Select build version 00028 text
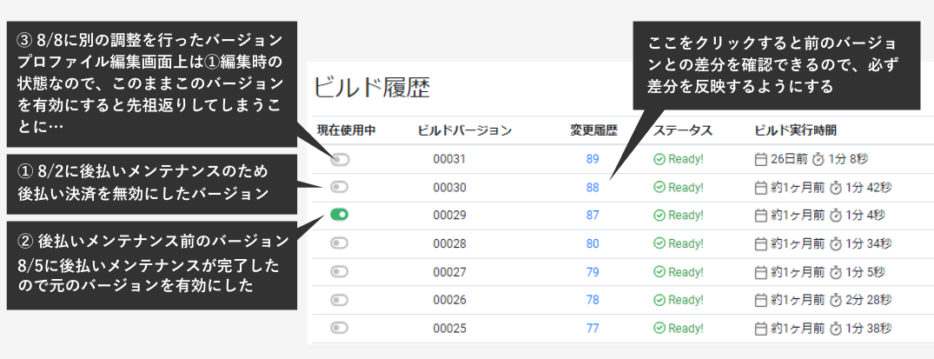The image size is (934, 359). point(449,243)
